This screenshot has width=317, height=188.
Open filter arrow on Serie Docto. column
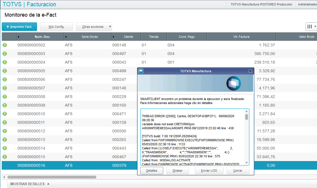pos(66,37)
